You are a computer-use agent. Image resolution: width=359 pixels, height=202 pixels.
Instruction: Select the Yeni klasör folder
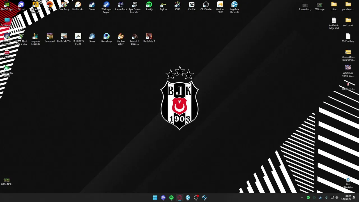[348, 22]
